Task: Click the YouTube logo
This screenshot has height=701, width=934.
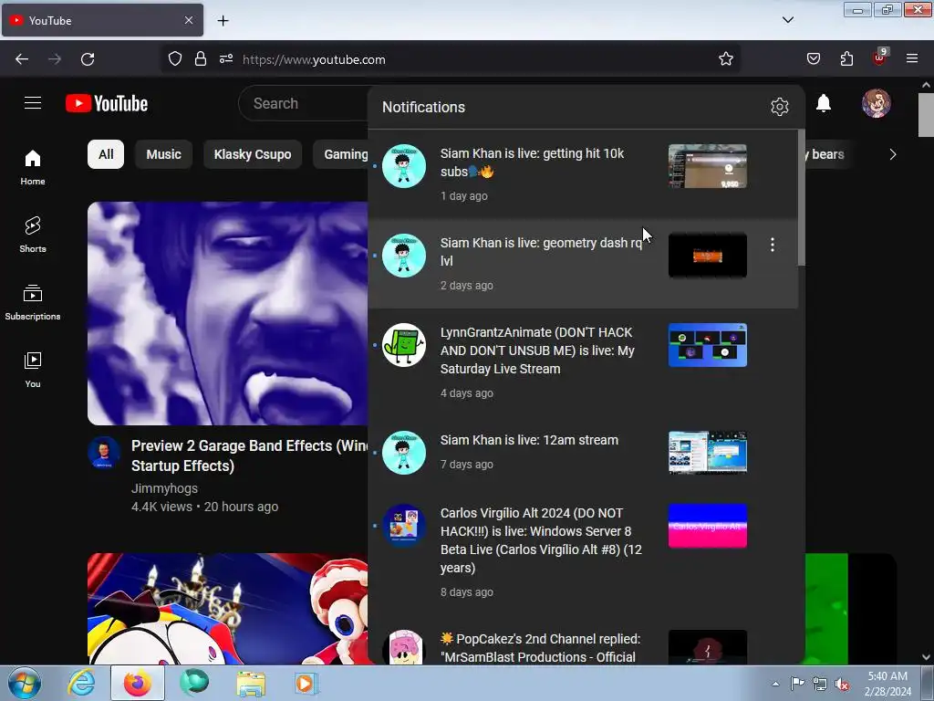Action: (107, 103)
